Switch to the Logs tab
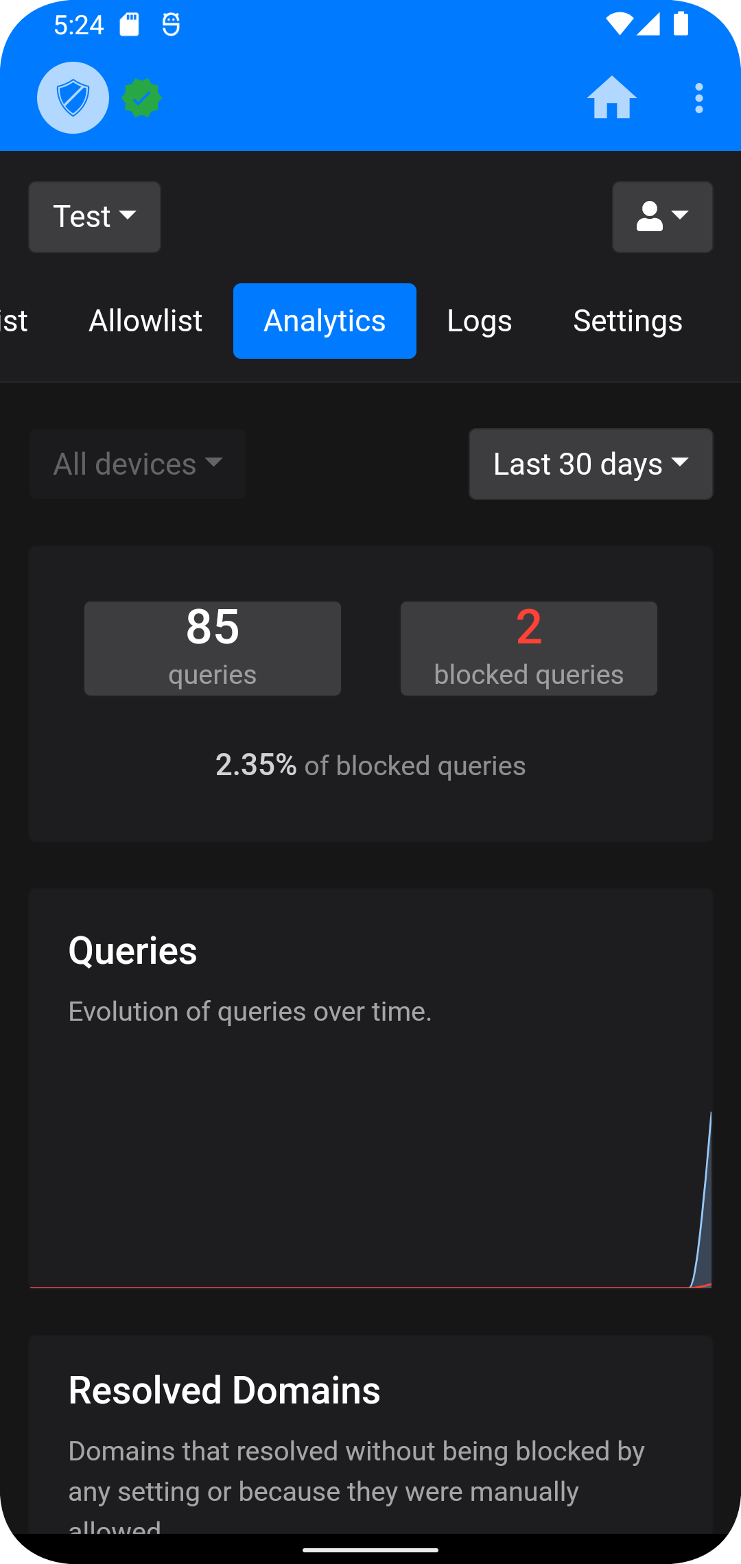This screenshot has height=1564, width=741. point(479,321)
